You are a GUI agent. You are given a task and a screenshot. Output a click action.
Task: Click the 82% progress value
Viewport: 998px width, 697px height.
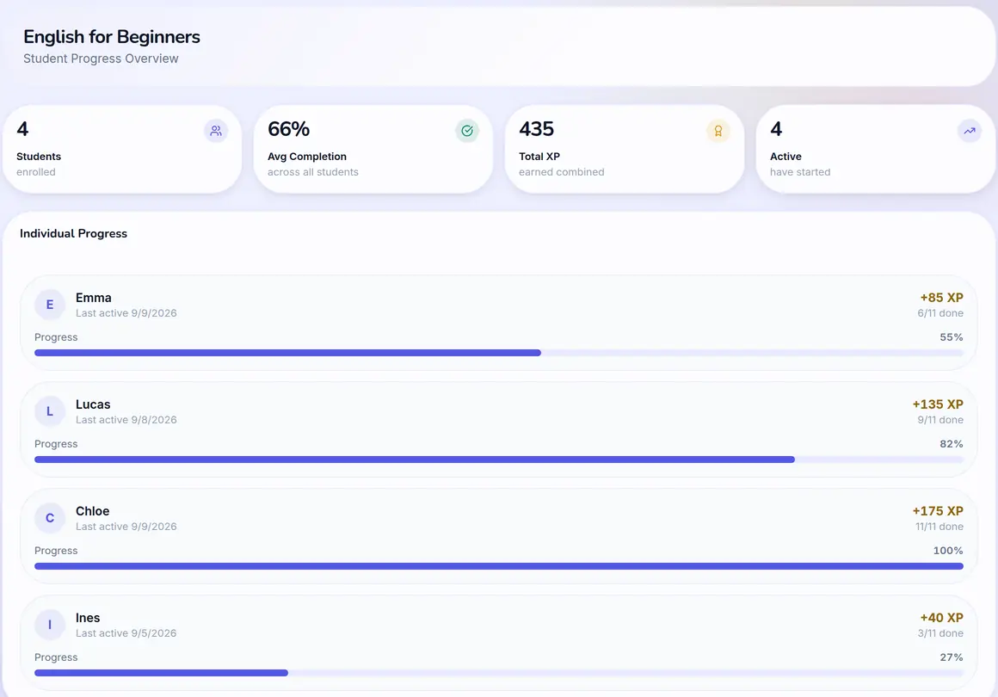pos(952,444)
